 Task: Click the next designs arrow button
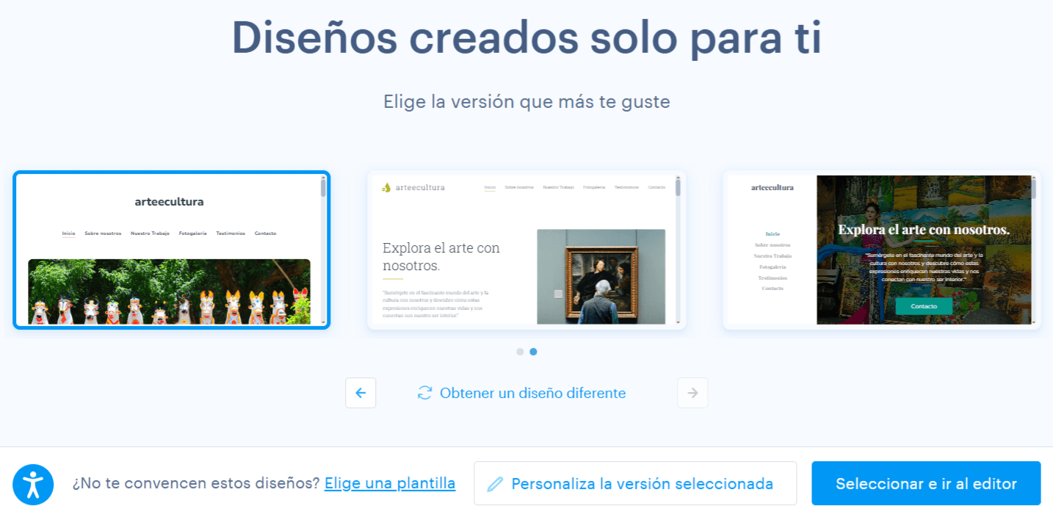click(x=692, y=393)
